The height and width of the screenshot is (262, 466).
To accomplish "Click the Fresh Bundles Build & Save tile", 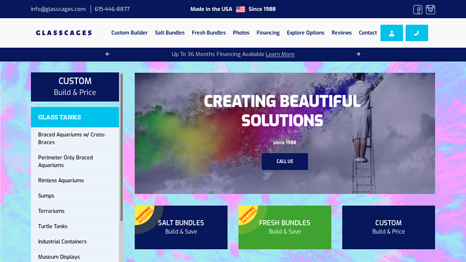I will pyautogui.click(x=284, y=227).
